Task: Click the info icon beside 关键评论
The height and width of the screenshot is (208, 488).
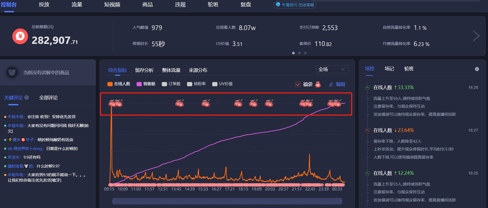Action: click(27, 97)
